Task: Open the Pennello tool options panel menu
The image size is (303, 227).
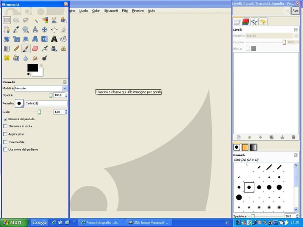Action: 65,82
